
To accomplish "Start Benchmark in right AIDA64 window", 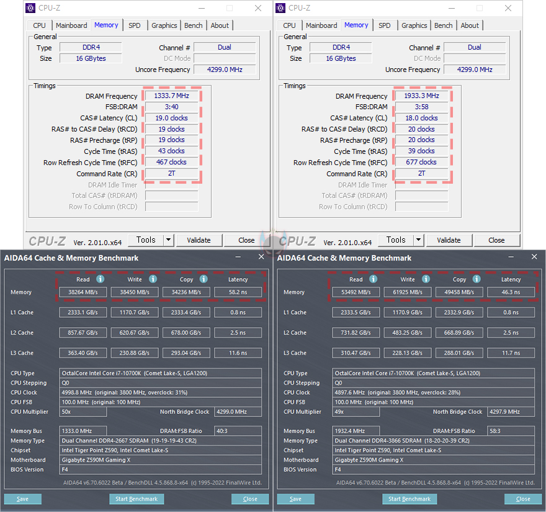I will [x=409, y=499].
